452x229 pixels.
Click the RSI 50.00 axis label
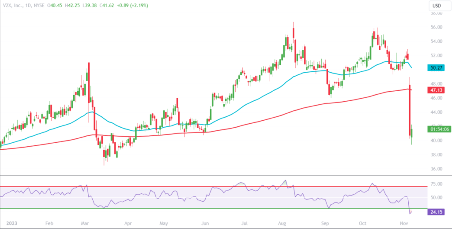(436, 198)
